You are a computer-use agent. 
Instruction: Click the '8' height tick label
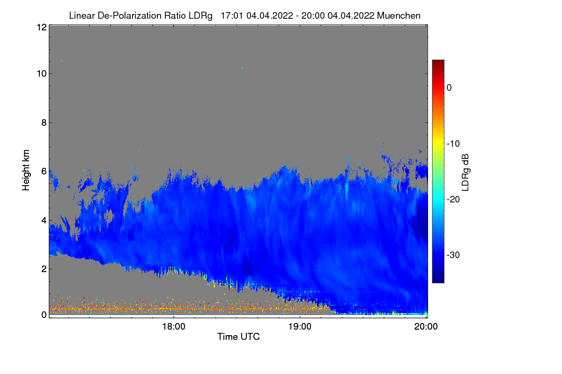(44, 122)
